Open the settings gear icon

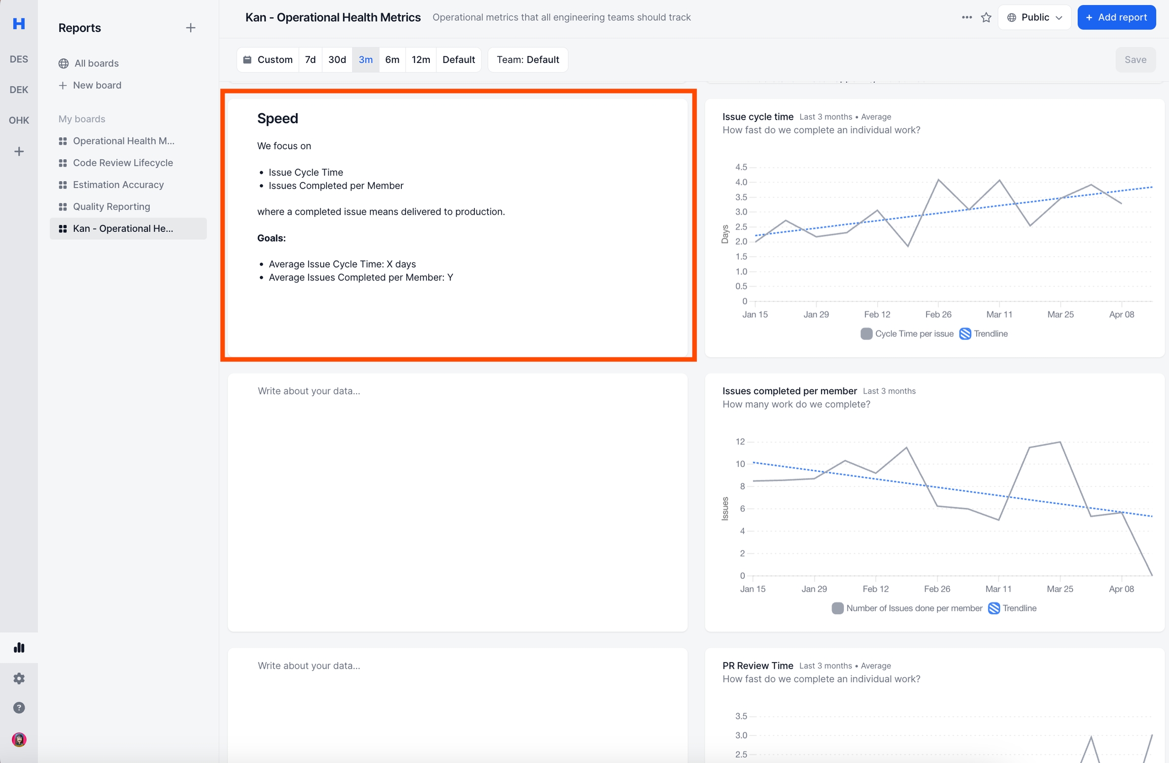pyautogui.click(x=19, y=678)
